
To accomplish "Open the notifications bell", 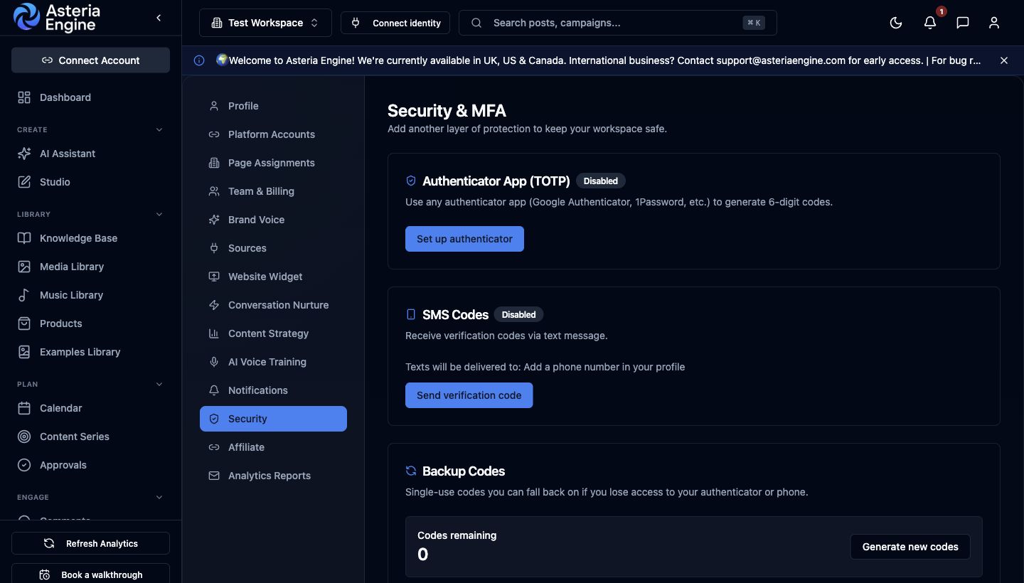I will [x=930, y=23].
